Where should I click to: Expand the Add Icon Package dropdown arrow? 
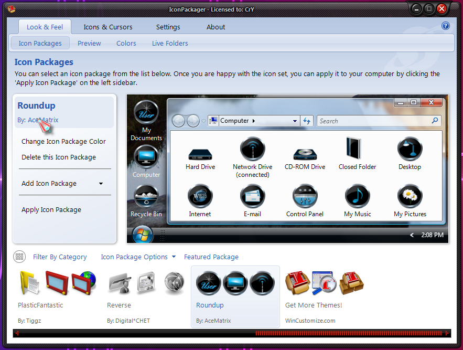point(101,184)
